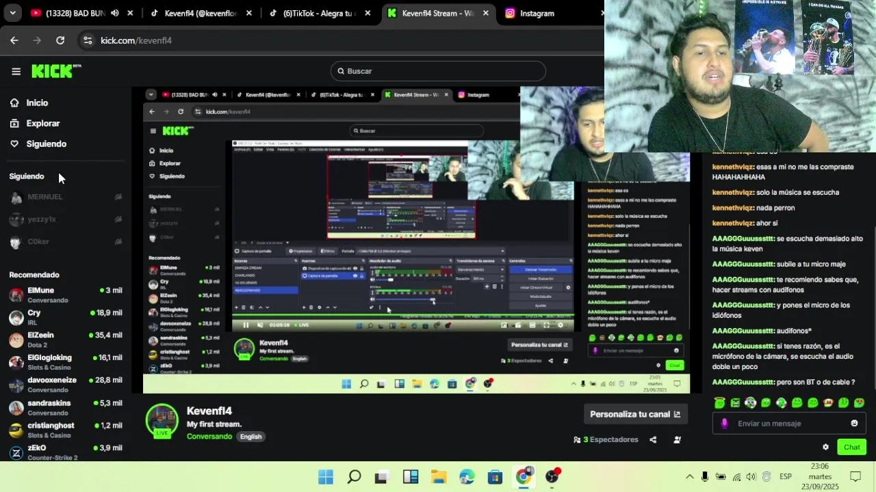
Task: Switch to the Instagram tab
Action: [x=537, y=13]
